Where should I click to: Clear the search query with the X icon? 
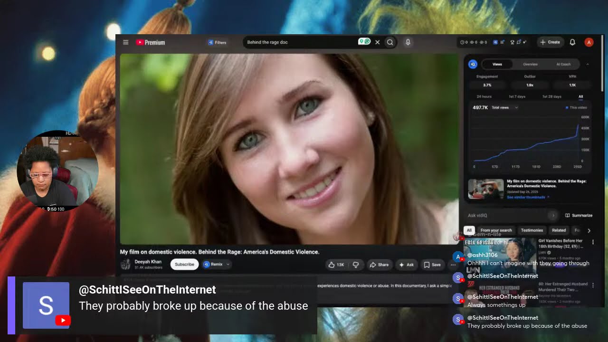click(x=378, y=42)
